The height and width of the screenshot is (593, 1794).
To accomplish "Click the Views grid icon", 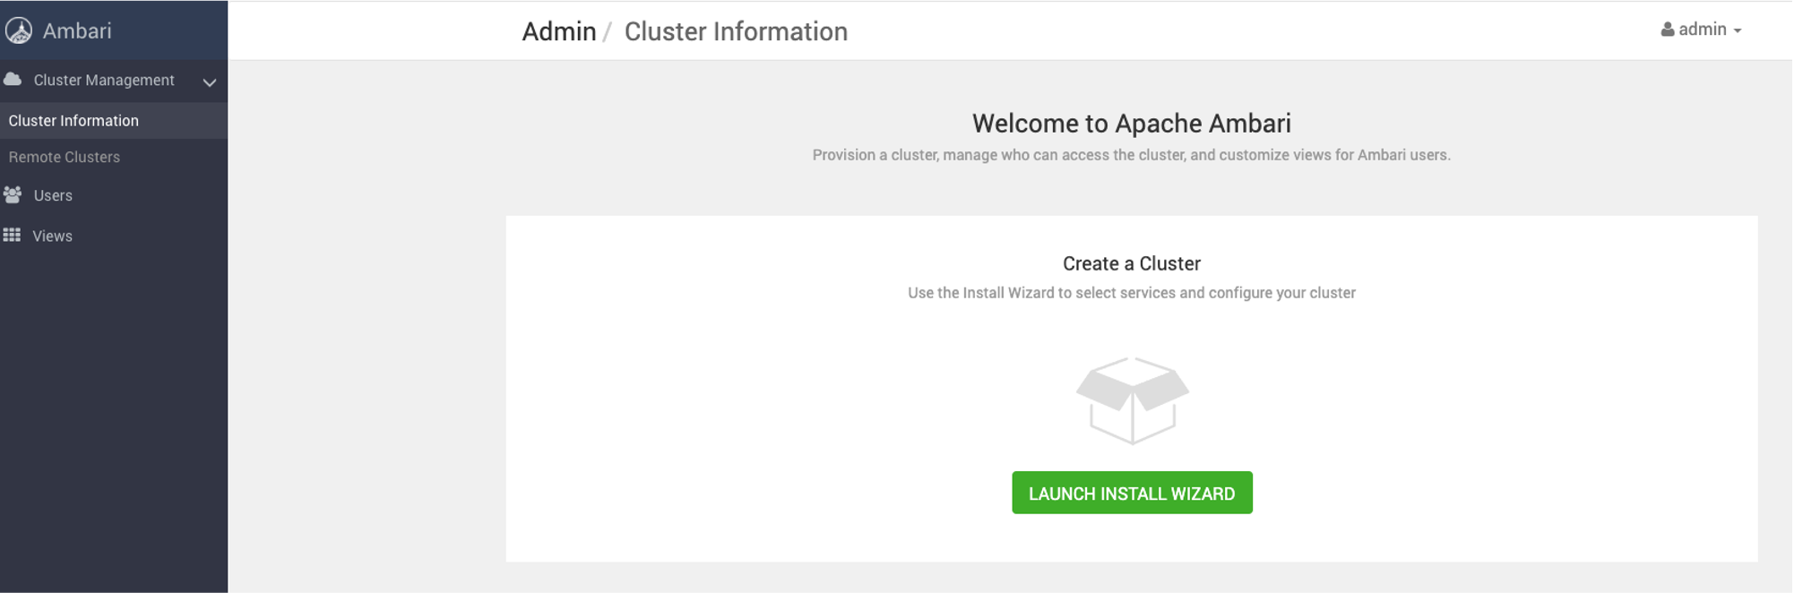I will (12, 235).
